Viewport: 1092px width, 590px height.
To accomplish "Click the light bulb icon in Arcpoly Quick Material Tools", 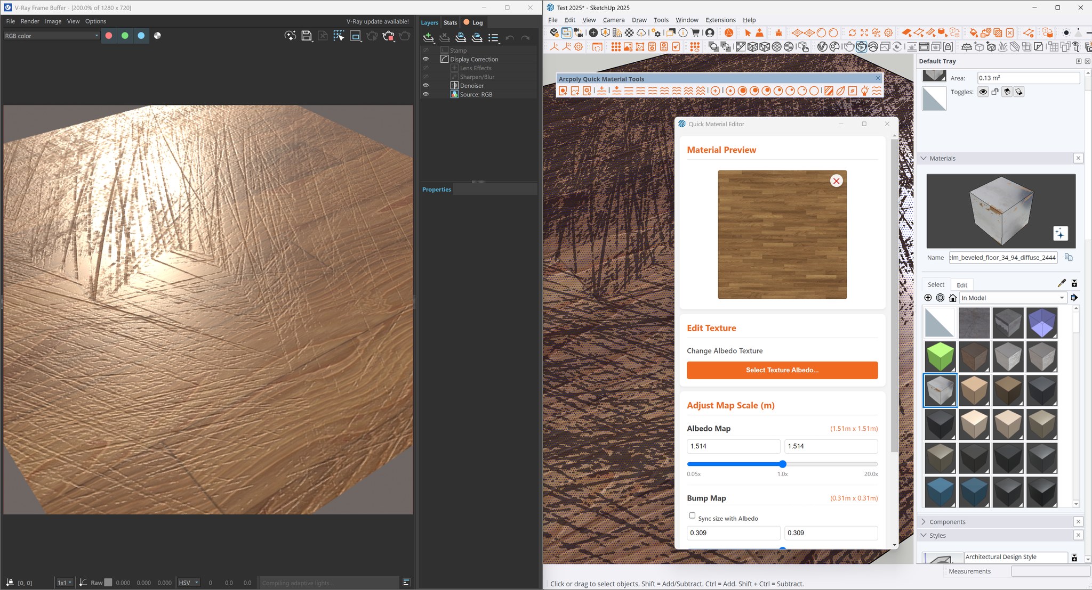I will 864,91.
